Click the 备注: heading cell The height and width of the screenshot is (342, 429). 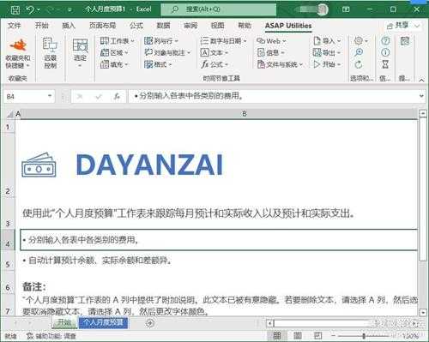34,286
